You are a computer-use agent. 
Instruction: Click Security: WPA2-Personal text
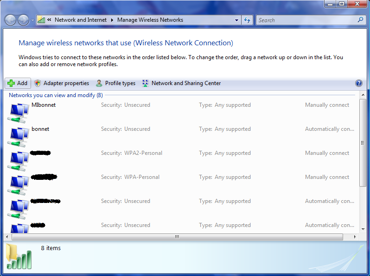[x=132, y=153]
